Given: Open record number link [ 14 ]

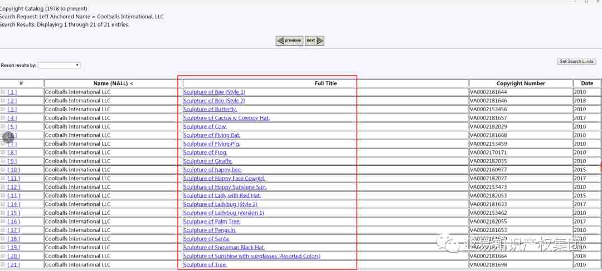Looking at the screenshot, I should coord(13,204).
